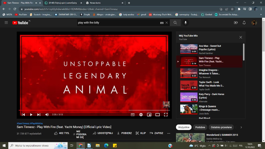
Task: Click the red video progress bar
Action: pos(75,110)
